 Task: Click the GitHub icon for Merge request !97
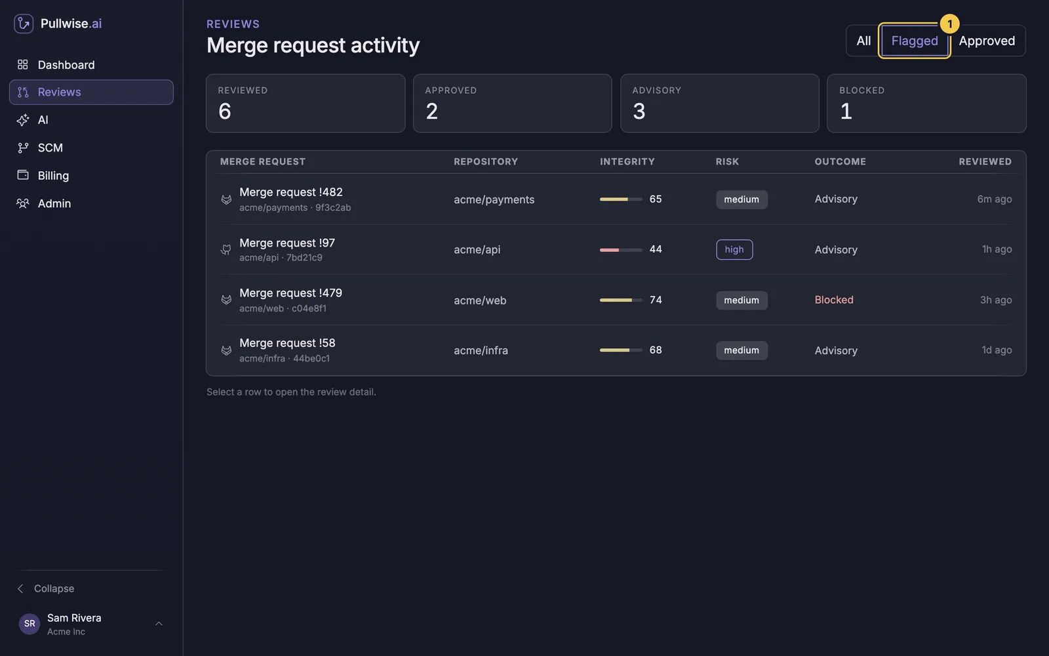pos(226,249)
